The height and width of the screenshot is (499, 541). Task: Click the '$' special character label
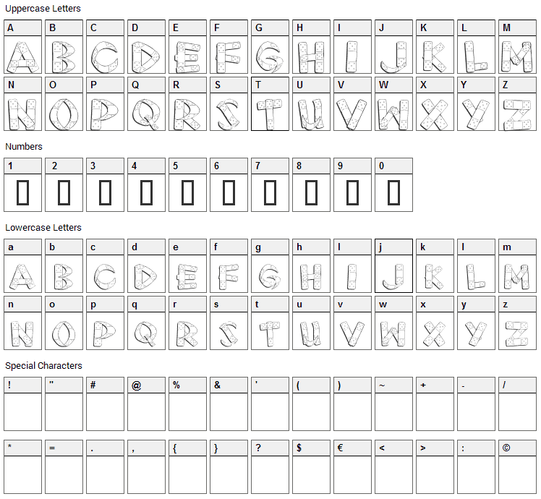pyautogui.click(x=311, y=448)
